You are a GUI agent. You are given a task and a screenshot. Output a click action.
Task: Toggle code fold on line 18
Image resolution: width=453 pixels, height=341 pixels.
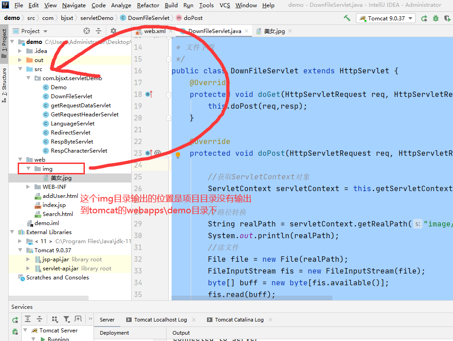(168, 94)
